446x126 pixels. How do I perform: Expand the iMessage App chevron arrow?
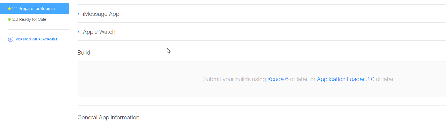click(x=79, y=14)
